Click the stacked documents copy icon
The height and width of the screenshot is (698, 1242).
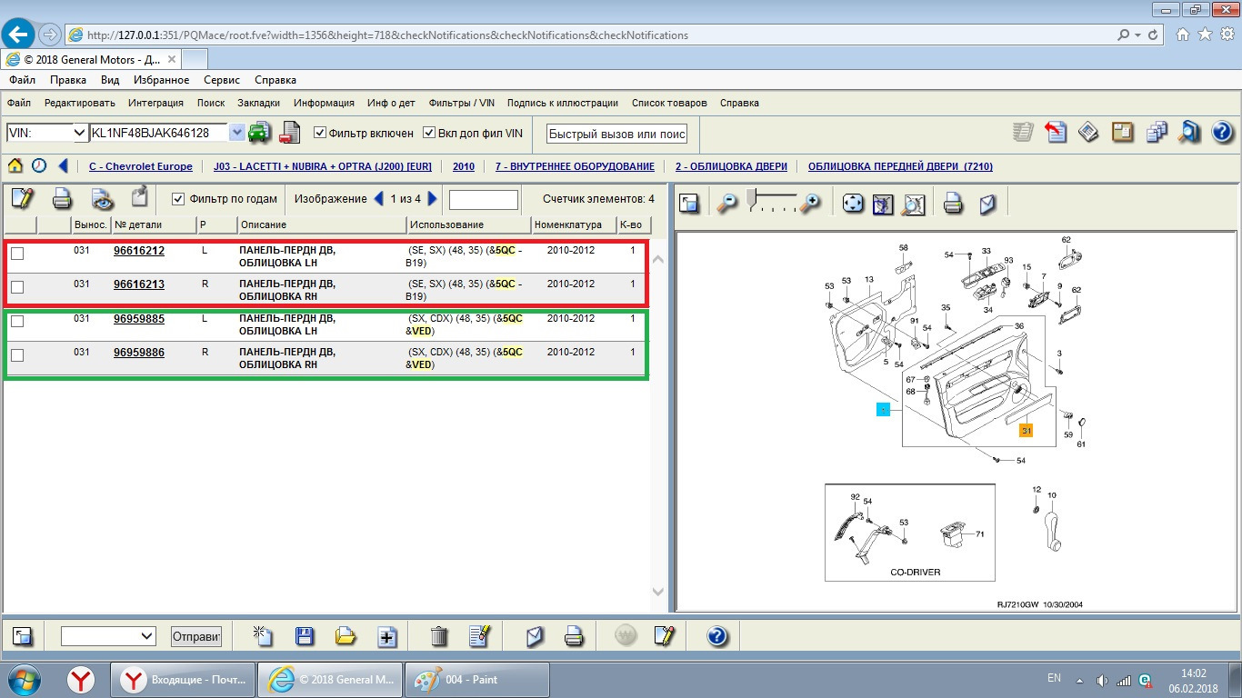point(1157,133)
